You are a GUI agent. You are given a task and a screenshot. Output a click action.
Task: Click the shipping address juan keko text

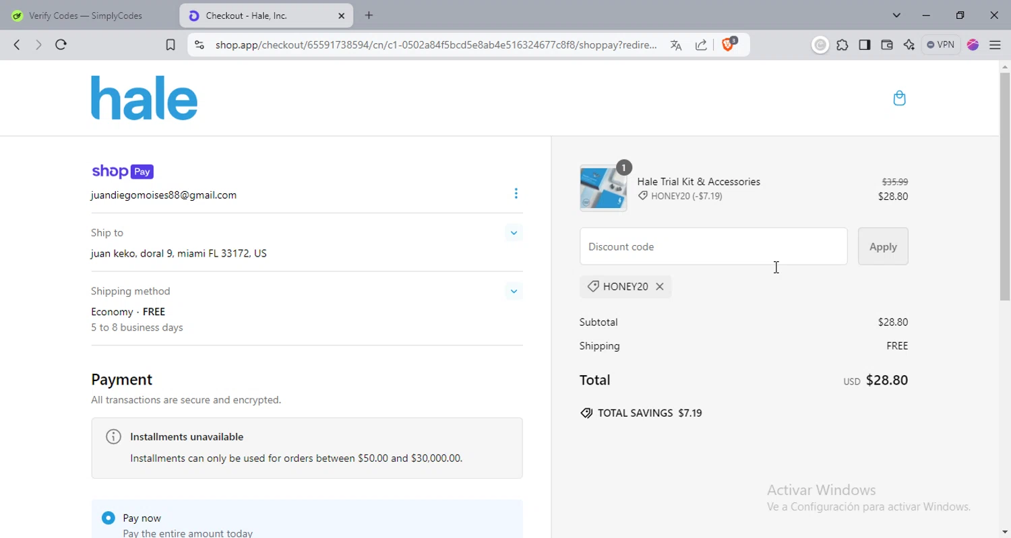179,254
